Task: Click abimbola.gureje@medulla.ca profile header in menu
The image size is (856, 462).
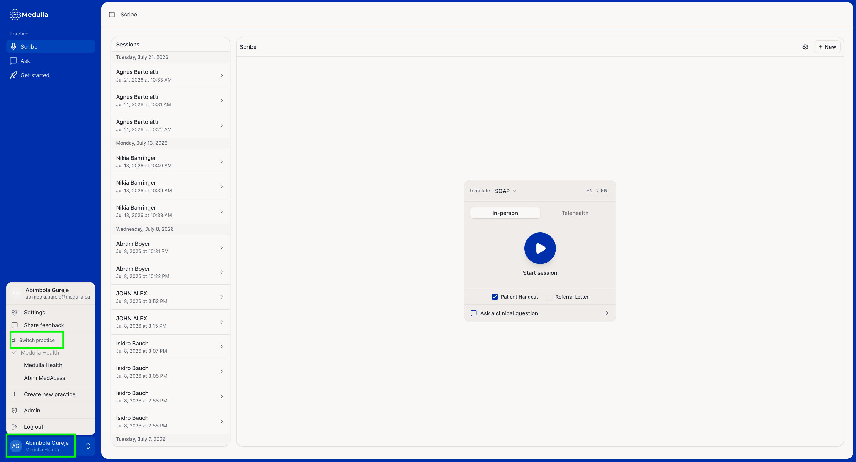Action: coord(51,294)
